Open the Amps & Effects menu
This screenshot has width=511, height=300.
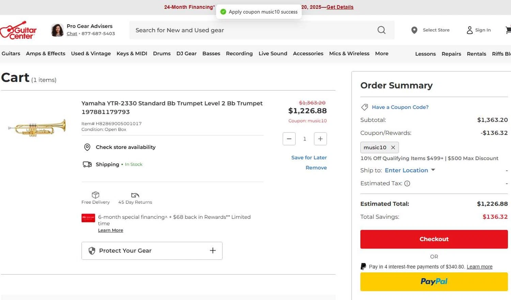pyautogui.click(x=46, y=54)
